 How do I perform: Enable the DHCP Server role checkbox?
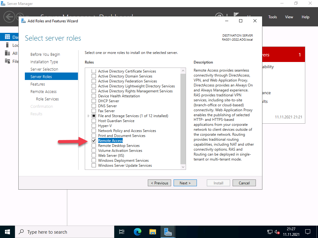tap(94, 101)
